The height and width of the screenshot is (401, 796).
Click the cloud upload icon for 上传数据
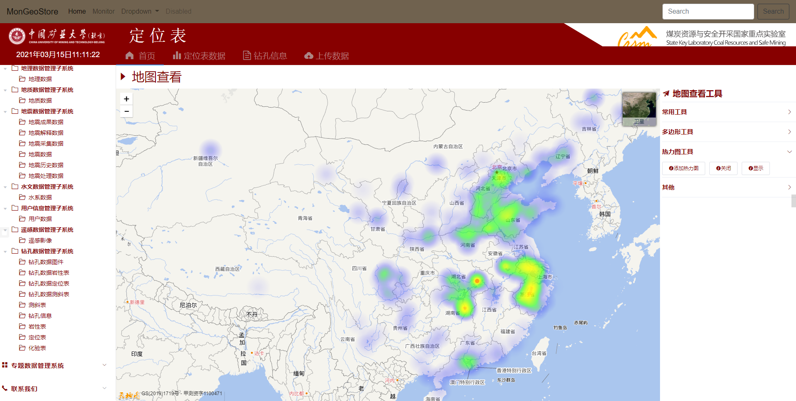309,55
